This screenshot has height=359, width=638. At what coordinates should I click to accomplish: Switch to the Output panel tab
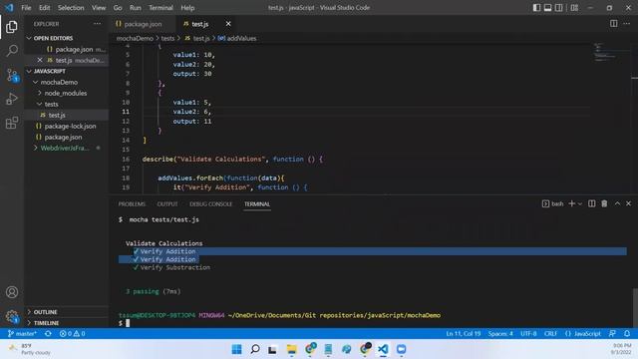[167, 203]
